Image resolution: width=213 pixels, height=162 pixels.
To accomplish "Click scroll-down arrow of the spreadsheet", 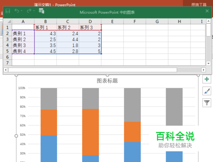I will [208, 63].
